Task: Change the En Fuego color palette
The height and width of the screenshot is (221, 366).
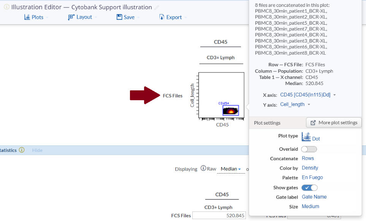Action: click(312, 178)
